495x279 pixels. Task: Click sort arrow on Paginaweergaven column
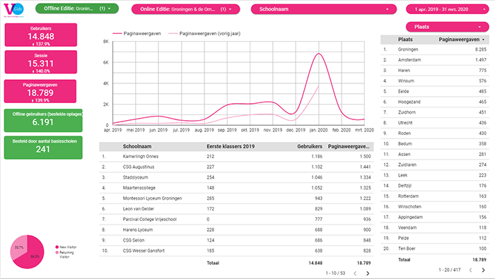click(483, 40)
